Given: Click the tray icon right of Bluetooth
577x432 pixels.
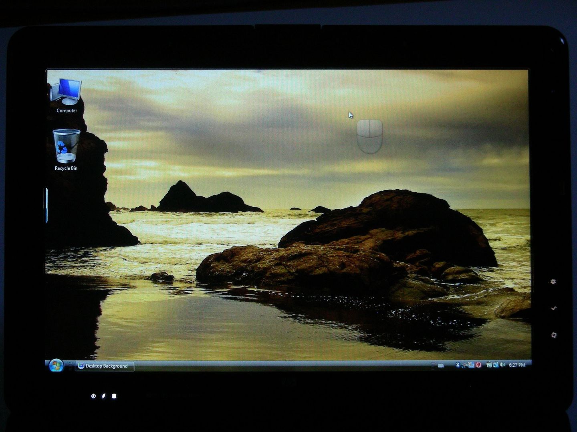Looking at the screenshot, I should click(464, 365).
